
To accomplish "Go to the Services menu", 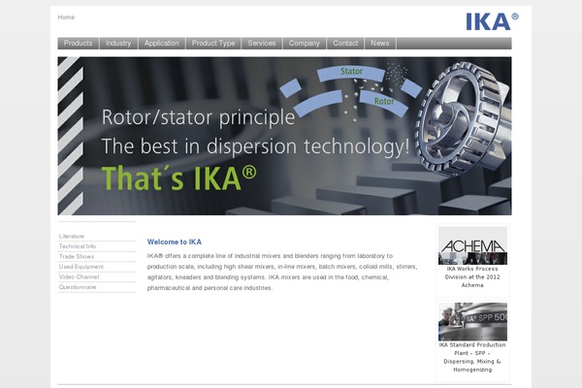I will pos(262,43).
